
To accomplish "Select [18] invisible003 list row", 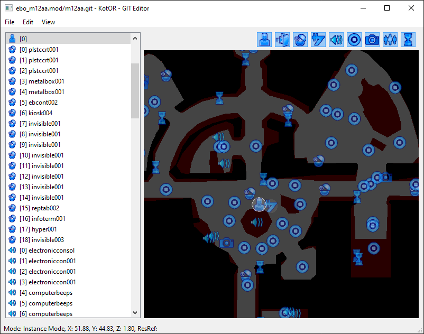I will (68, 240).
